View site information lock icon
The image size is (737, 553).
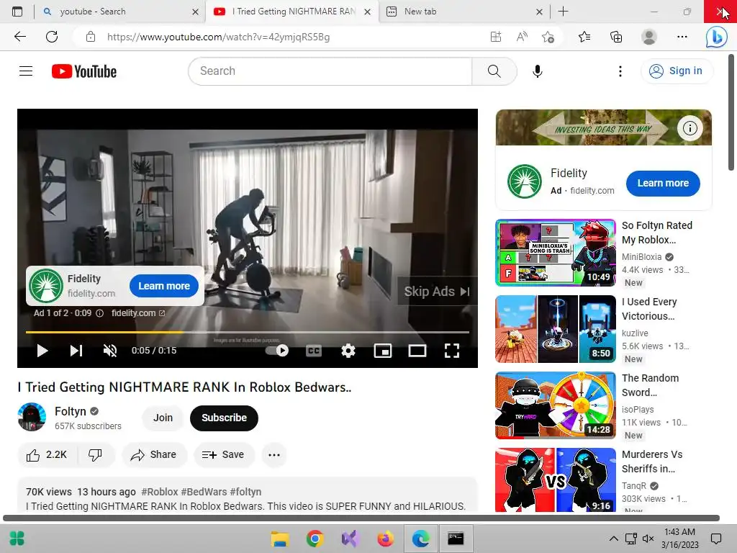(91, 37)
